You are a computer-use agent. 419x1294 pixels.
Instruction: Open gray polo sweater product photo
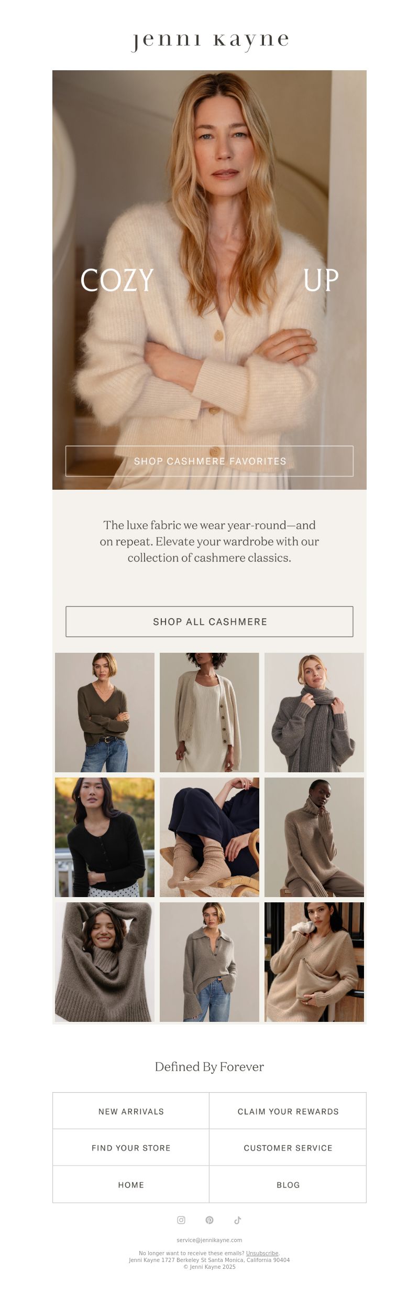pyautogui.click(x=210, y=962)
